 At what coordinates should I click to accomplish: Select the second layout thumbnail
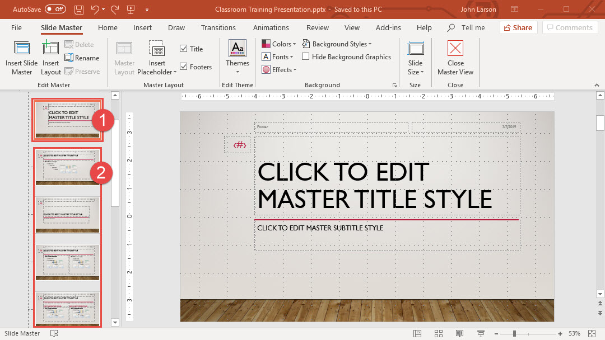(68, 215)
